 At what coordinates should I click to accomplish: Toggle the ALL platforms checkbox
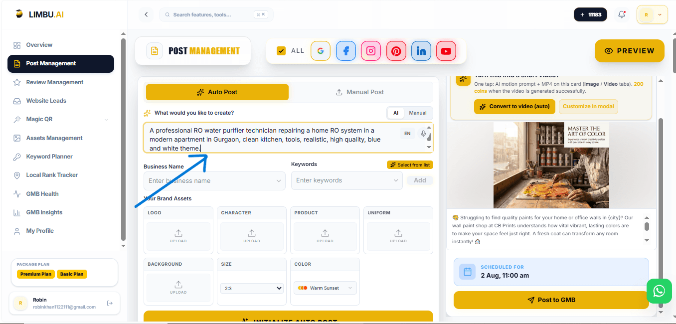click(x=281, y=51)
